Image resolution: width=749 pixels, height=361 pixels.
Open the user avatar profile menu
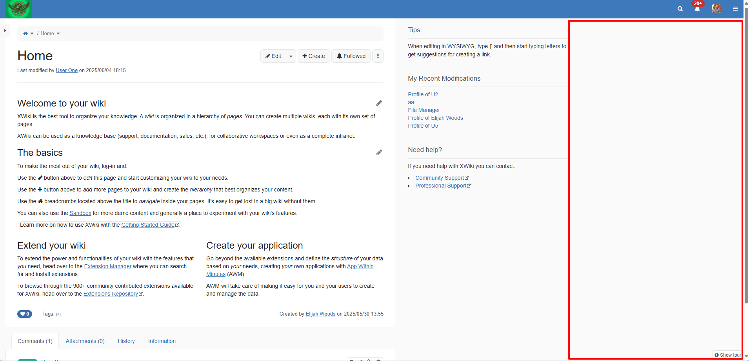click(716, 9)
